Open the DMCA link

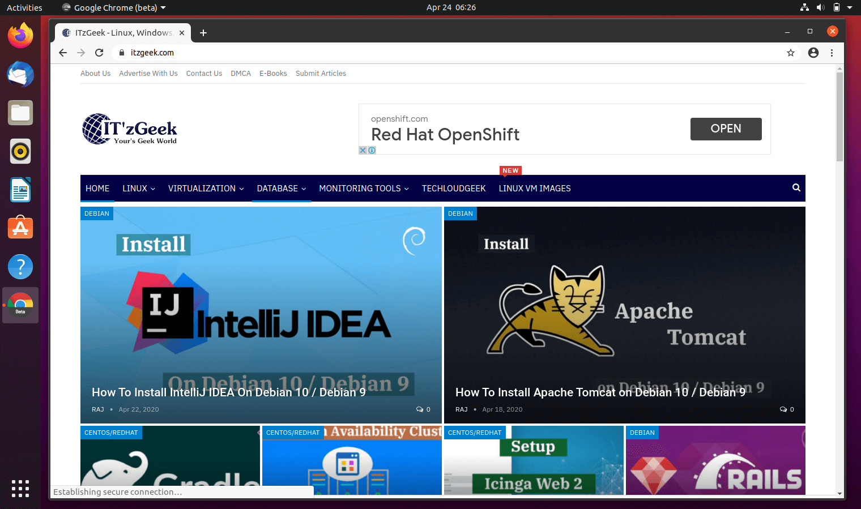(x=241, y=74)
